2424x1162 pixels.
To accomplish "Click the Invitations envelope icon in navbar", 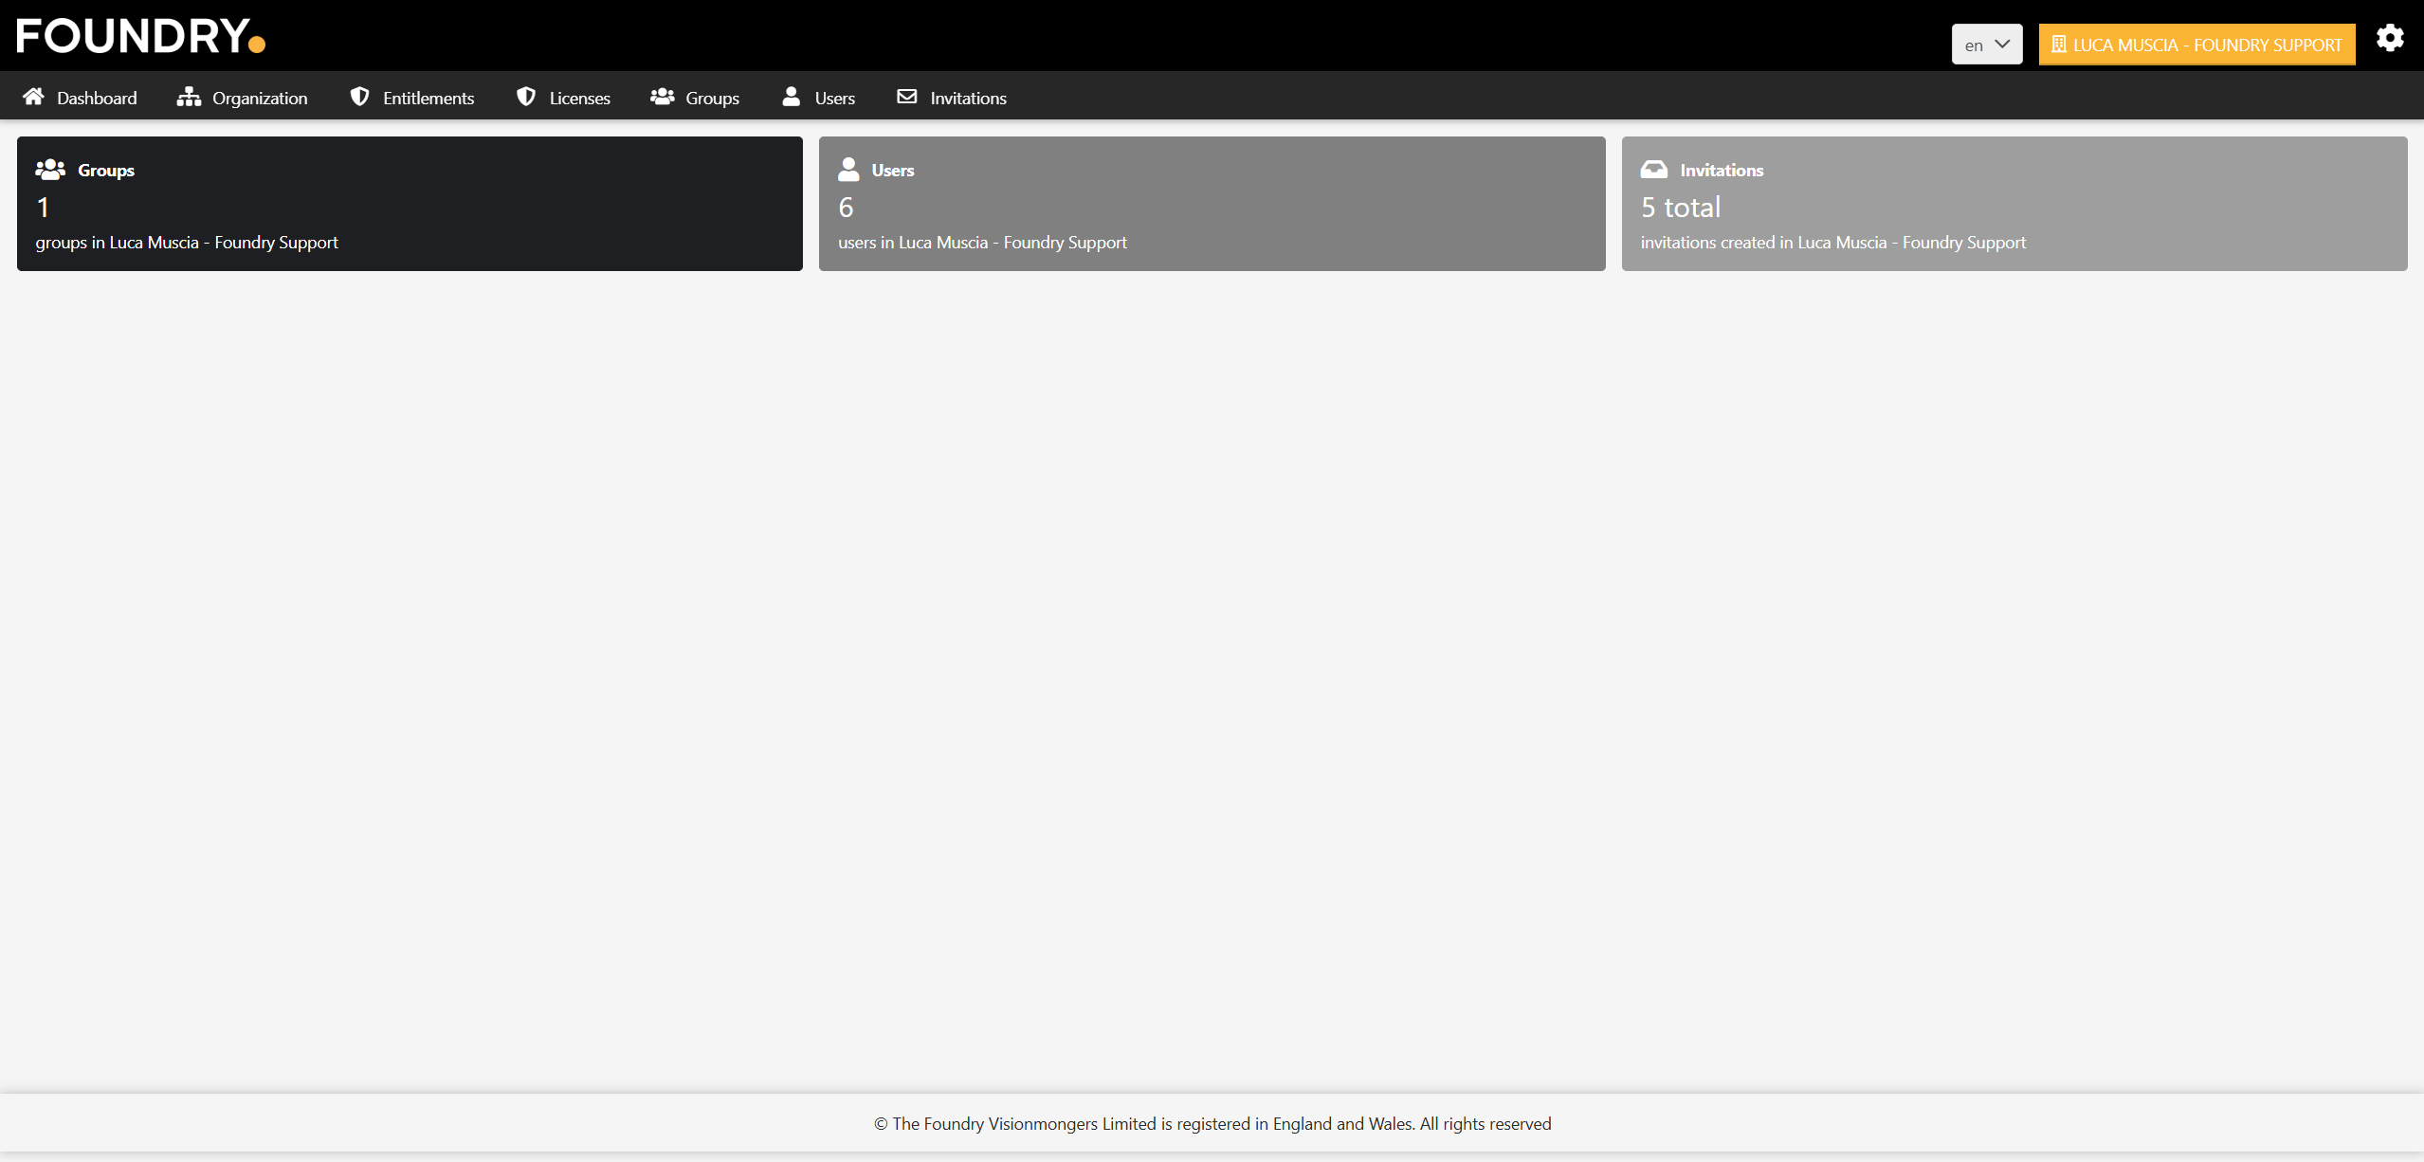I will point(907,97).
